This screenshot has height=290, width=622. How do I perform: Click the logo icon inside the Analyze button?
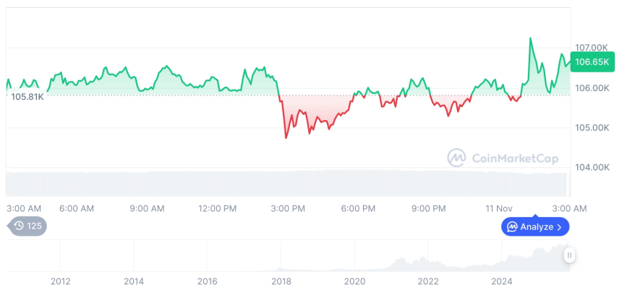(x=512, y=227)
